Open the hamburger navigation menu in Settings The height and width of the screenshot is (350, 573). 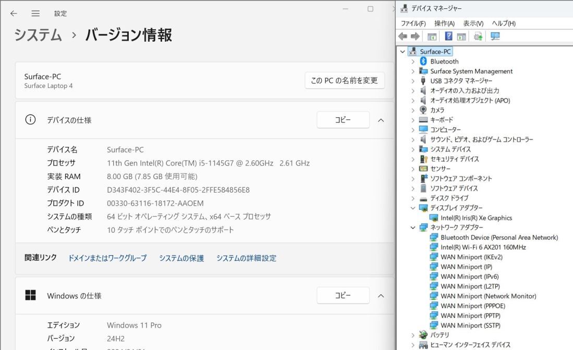(35, 14)
